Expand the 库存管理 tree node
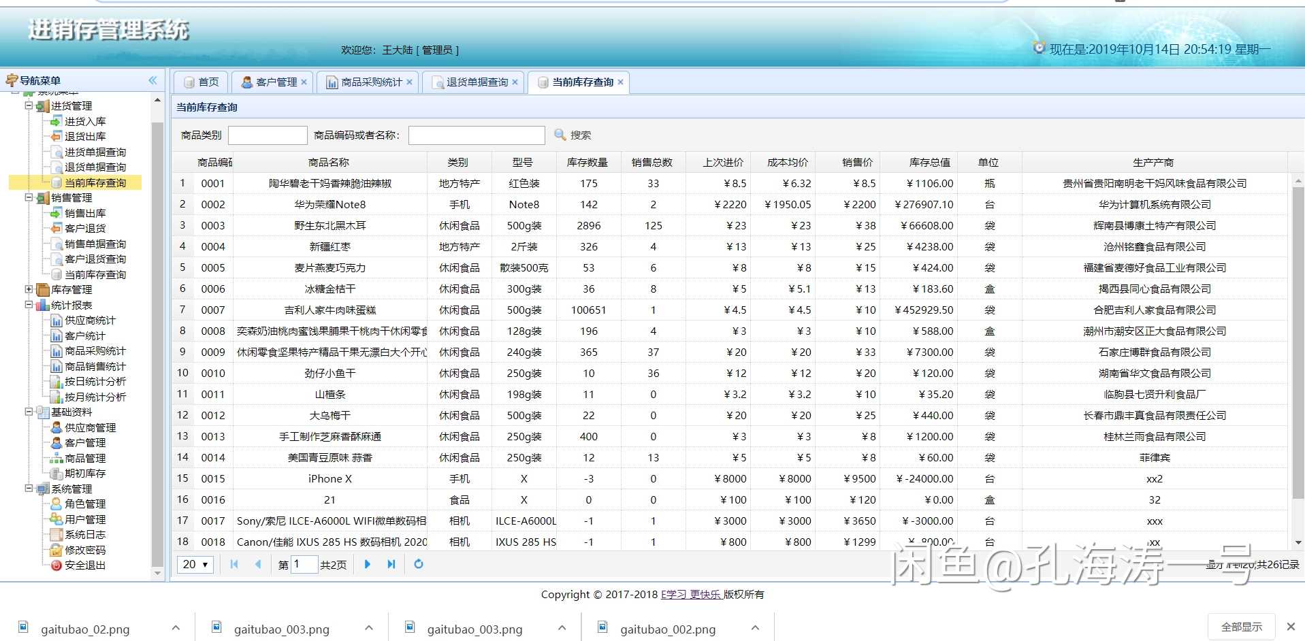 tap(29, 289)
